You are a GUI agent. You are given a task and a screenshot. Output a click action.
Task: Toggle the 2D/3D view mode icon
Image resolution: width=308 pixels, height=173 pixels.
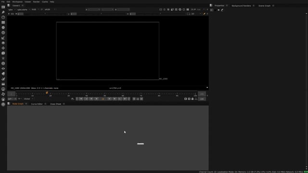coord(188,14)
